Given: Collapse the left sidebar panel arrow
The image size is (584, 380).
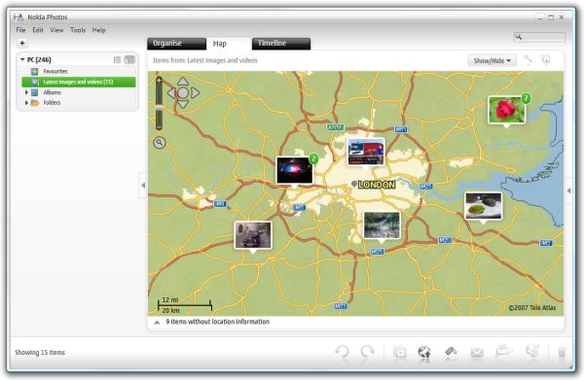Looking at the screenshot, I should [x=143, y=186].
